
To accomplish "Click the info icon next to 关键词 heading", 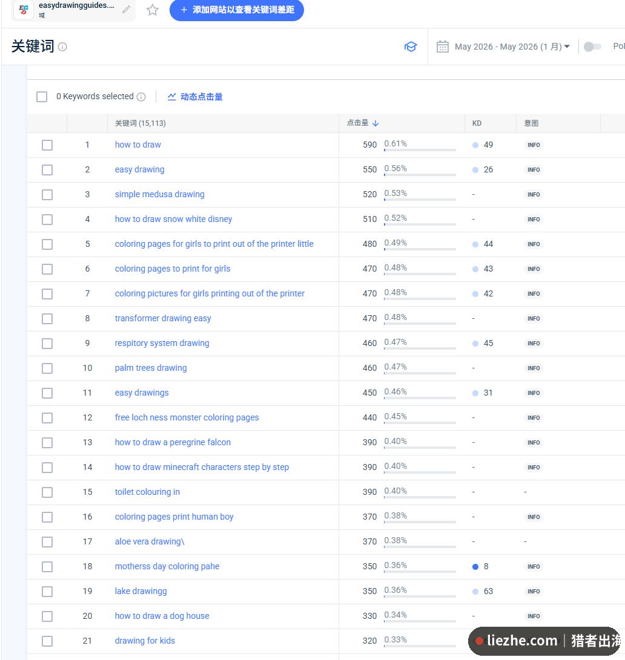I will coord(62,47).
